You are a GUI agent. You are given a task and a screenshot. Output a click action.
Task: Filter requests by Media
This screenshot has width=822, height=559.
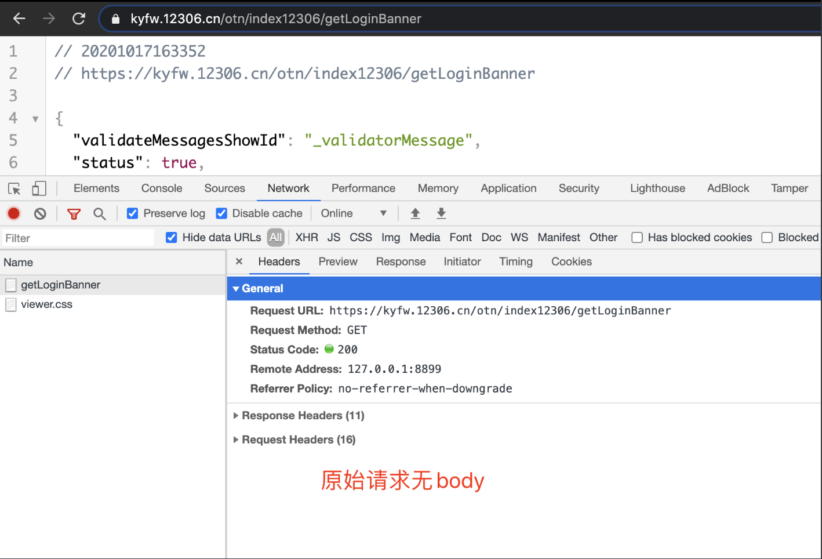click(x=425, y=237)
